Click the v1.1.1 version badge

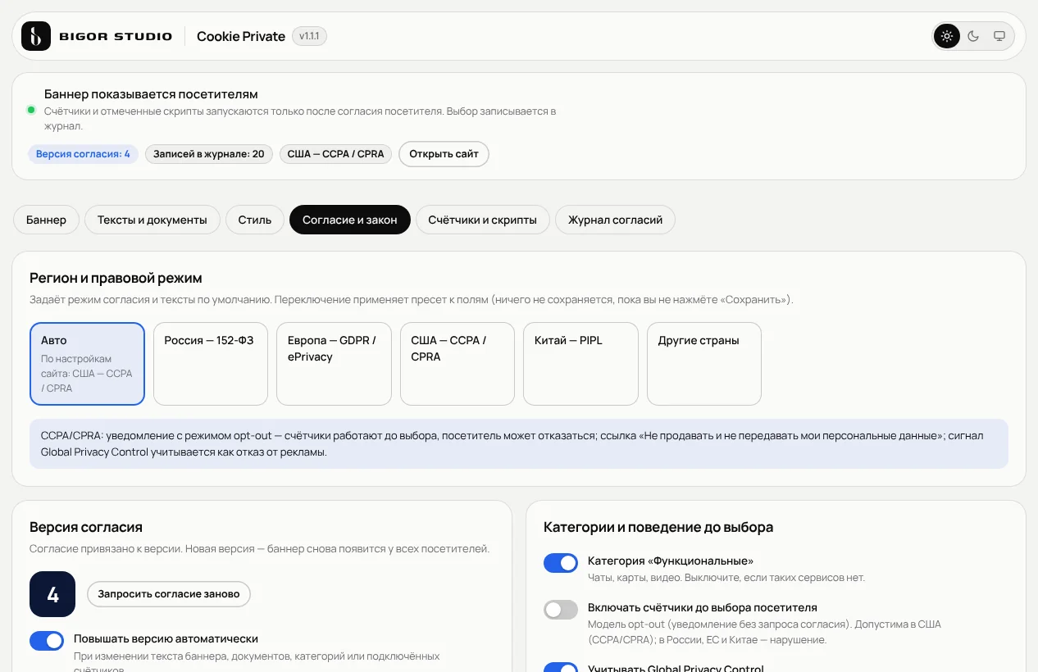click(x=309, y=36)
